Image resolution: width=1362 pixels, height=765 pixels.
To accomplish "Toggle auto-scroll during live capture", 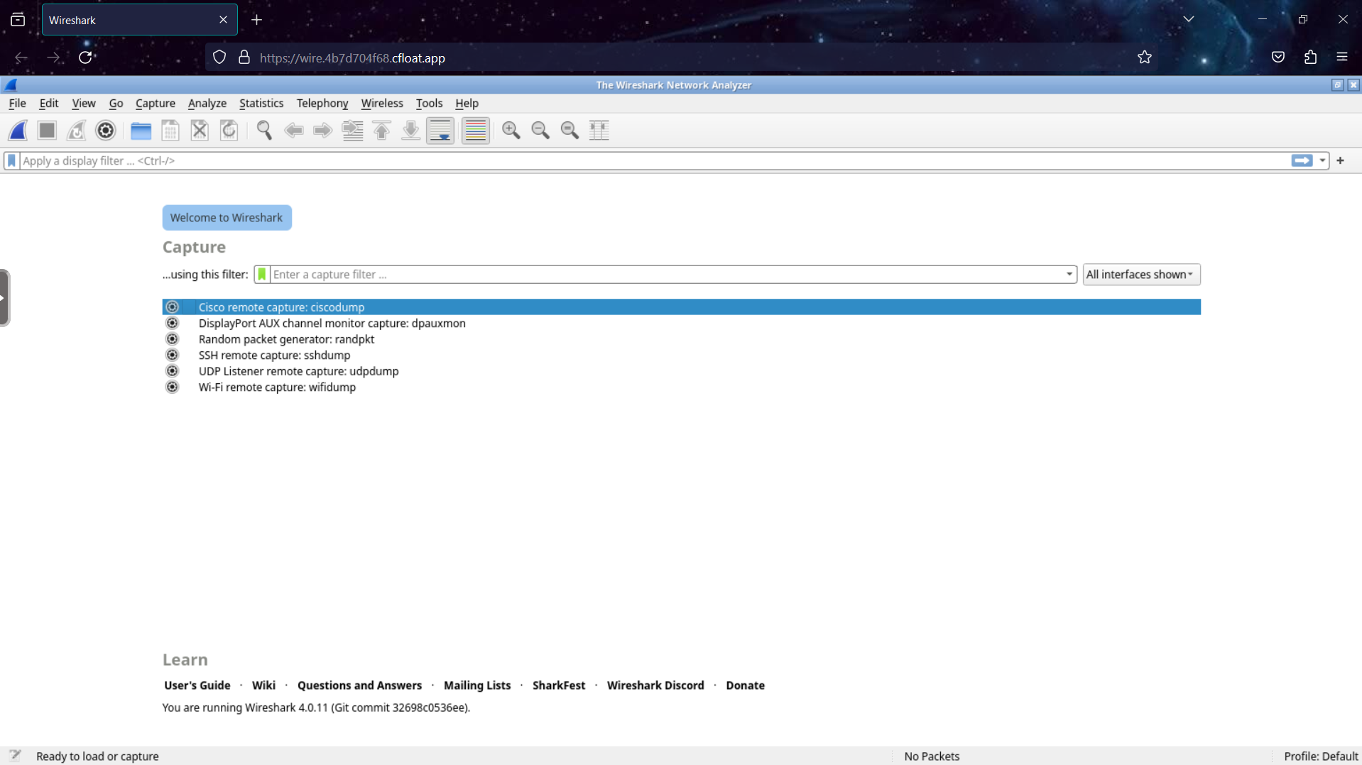I will coord(440,131).
